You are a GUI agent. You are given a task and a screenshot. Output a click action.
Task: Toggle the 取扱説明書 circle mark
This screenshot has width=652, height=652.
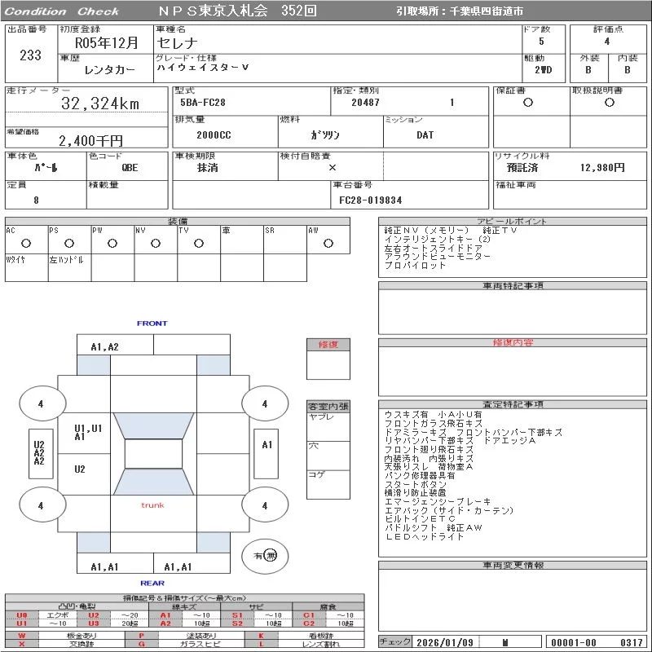point(609,103)
